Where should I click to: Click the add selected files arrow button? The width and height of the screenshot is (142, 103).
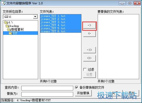[x=89, y=25]
